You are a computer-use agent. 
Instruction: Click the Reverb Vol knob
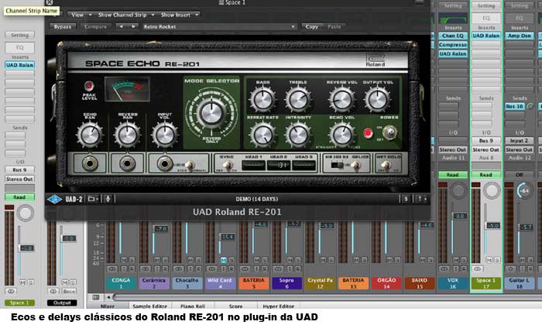[341, 100]
